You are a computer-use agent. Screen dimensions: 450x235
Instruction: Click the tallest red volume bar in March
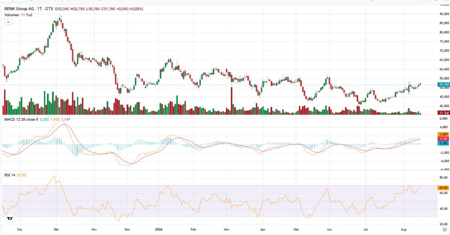click(231, 101)
